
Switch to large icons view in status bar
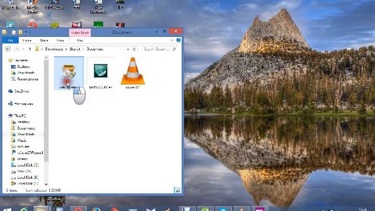[178, 190]
